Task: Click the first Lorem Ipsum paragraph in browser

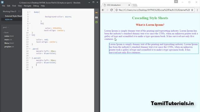Action: (x=151, y=35)
